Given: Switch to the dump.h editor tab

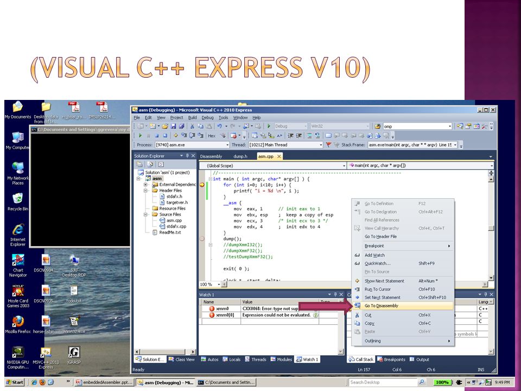Looking at the screenshot, I should click(x=240, y=156).
